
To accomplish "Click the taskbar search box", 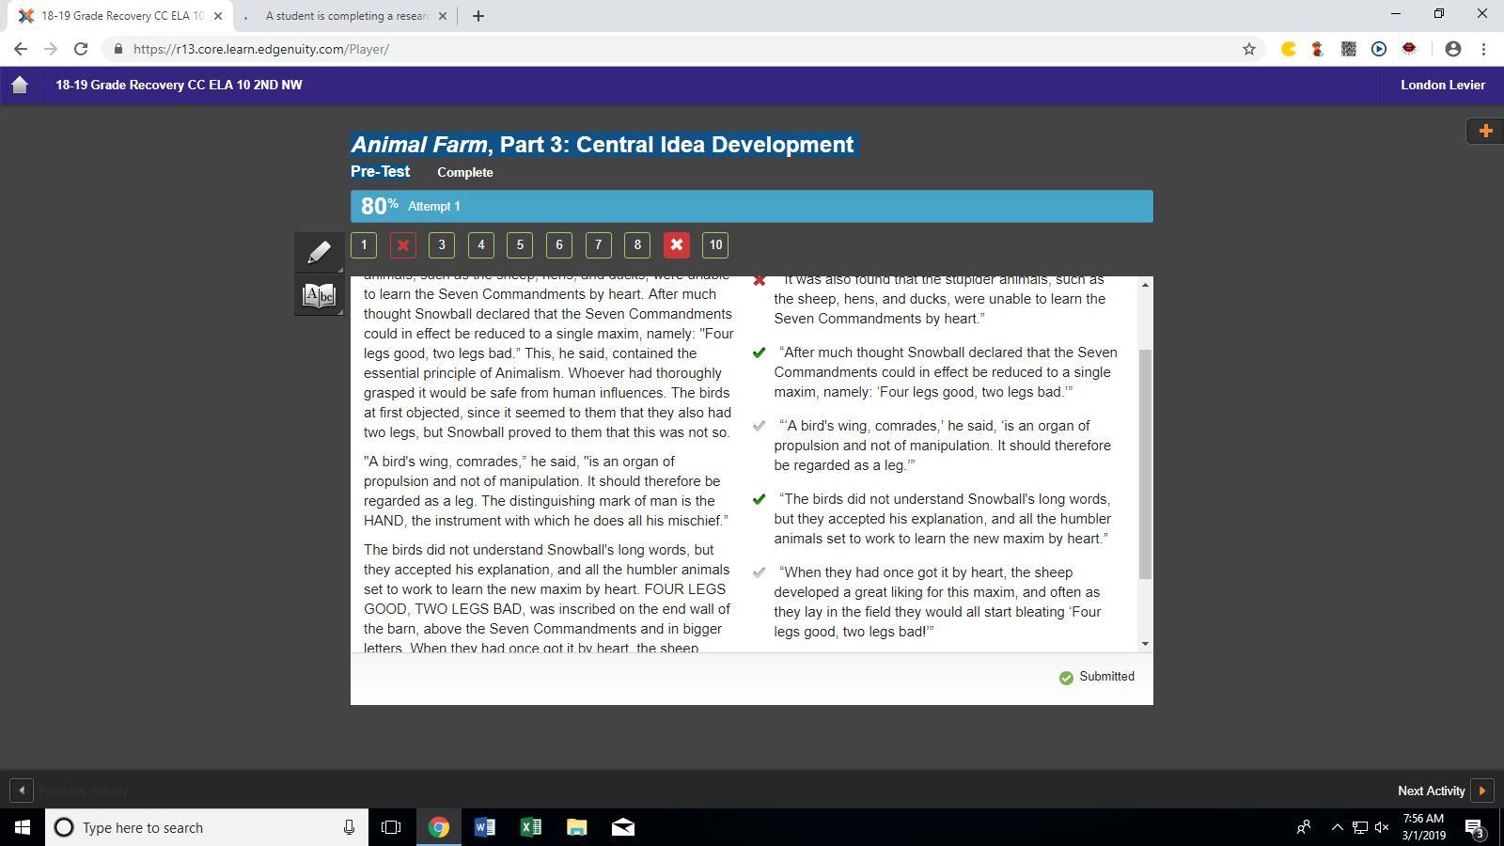I will coord(206,827).
